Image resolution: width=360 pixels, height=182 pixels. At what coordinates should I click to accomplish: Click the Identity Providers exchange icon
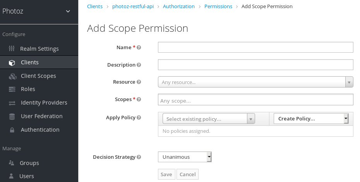click(12, 103)
